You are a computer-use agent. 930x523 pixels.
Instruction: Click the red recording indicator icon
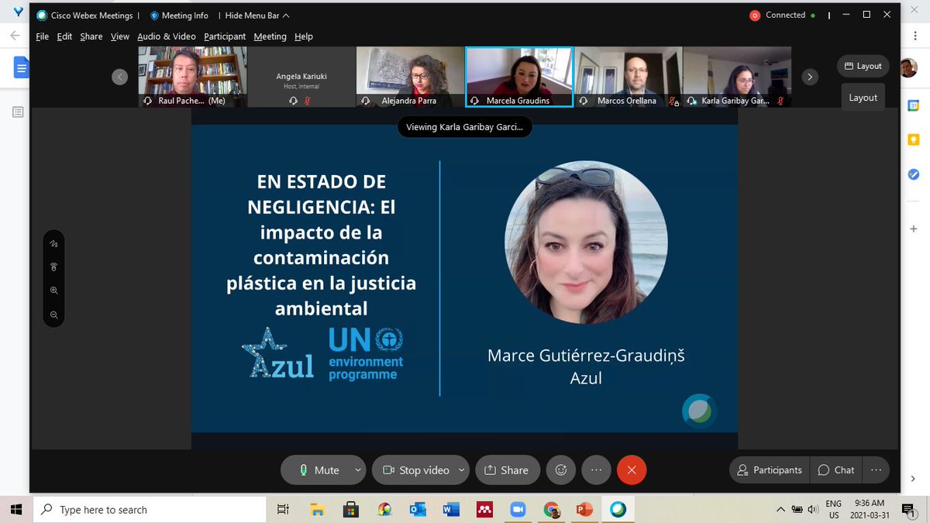click(x=755, y=15)
